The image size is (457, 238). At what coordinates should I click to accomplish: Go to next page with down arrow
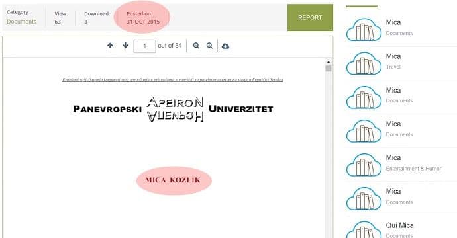click(x=126, y=46)
